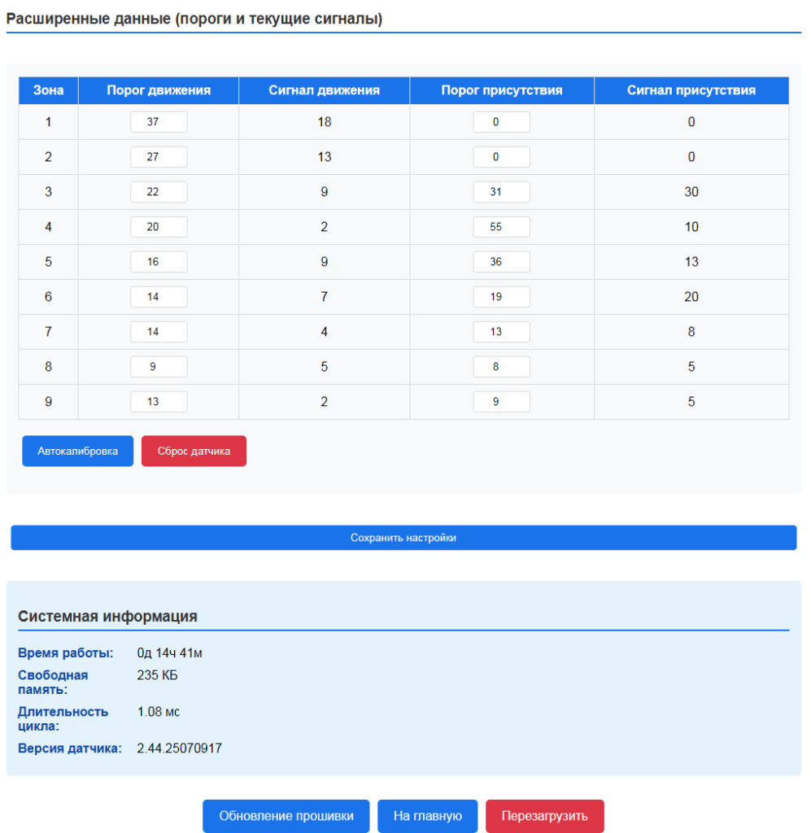
Task: Save settings with Сохранить настройки
Action: pyautogui.click(x=403, y=538)
